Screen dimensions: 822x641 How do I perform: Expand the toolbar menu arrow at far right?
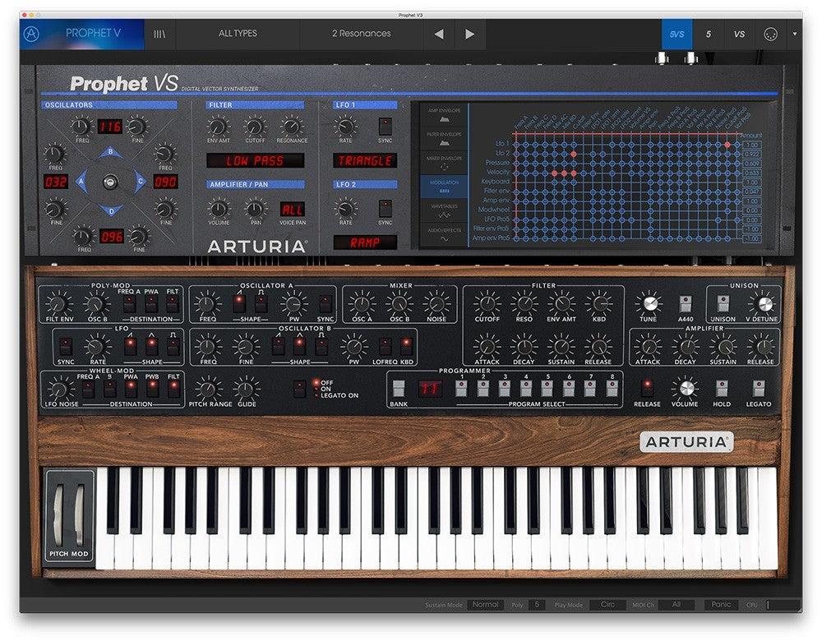click(795, 34)
